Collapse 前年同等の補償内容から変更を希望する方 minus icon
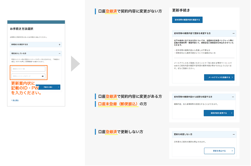This screenshot has width=251, height=166. 233,97
